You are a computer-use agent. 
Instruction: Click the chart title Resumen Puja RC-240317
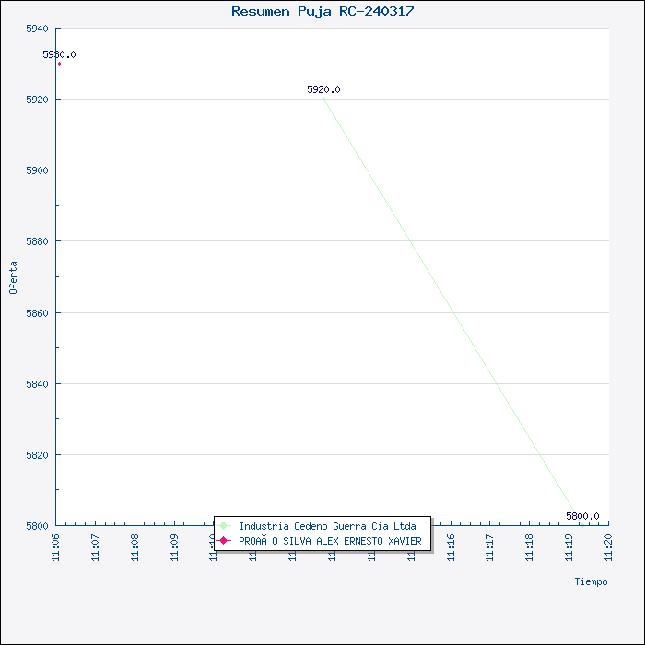(322, 11)
